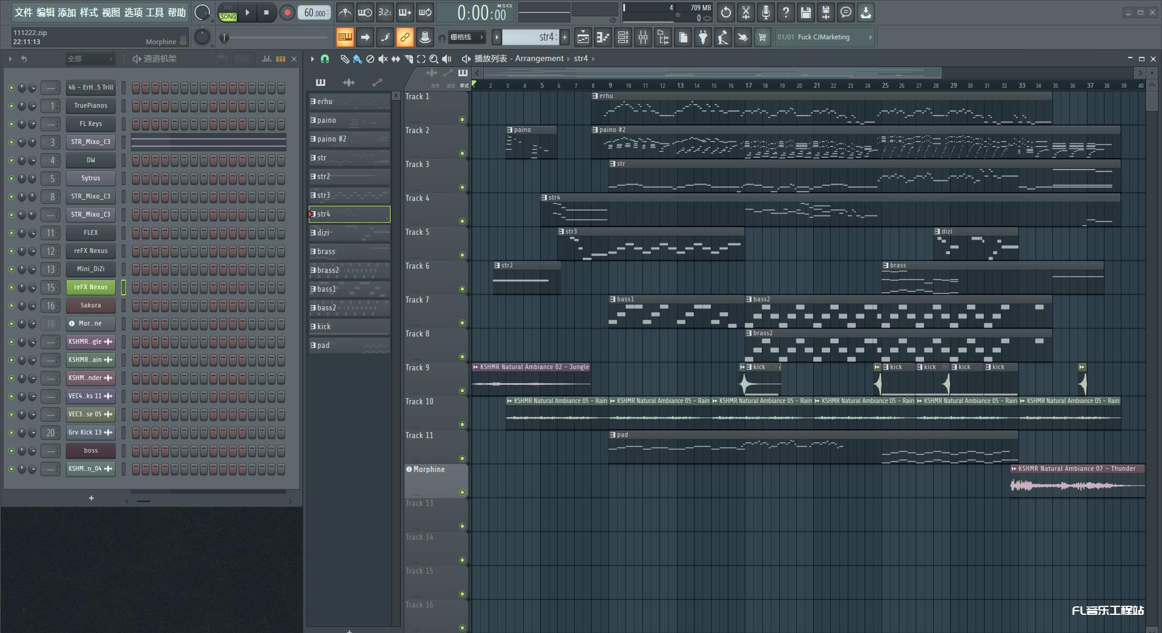The image size is (1162, 633).
Task: Click the boss channel button
Action: pyautogui.click(x=91, y=451)
